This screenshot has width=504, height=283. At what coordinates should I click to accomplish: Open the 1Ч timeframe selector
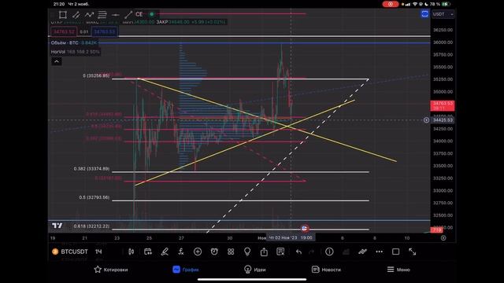(x=98, y=252)
